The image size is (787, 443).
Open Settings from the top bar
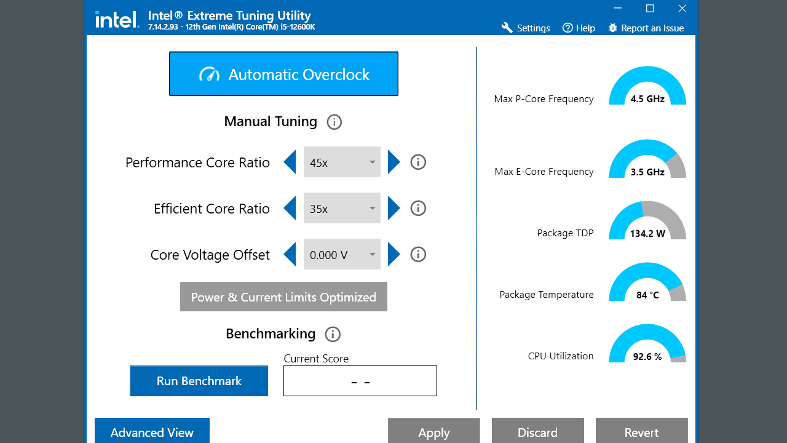click(x=526, y=28)
